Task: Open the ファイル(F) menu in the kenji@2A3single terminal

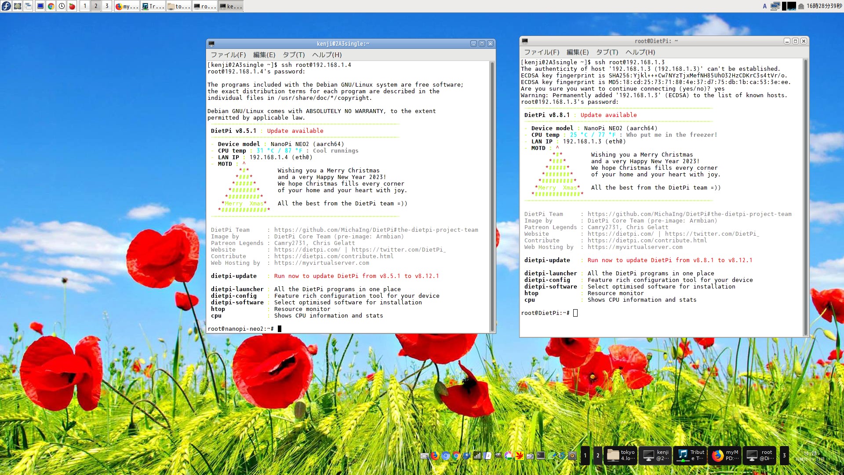Action: click(x=228, y=55)
